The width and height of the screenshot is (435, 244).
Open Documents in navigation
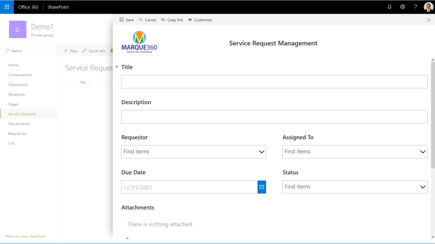[18, 84]
